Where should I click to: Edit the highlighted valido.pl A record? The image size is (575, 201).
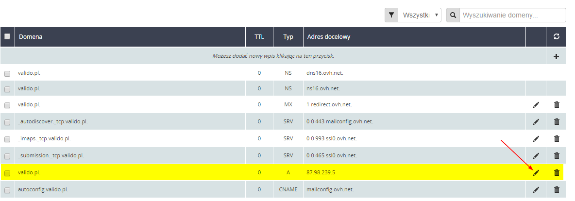[536, 172]
